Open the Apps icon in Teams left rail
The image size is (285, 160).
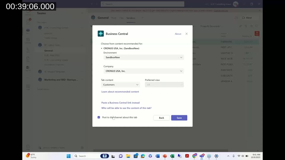(28, 87)
